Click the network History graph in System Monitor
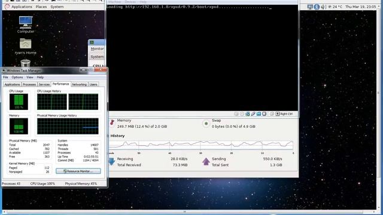383x215 pixels. click(x=201, y=145)
